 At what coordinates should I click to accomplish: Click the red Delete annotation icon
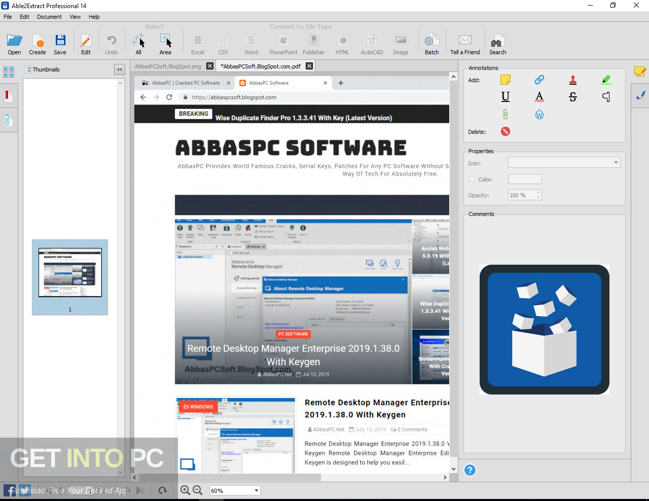(506, 131)
